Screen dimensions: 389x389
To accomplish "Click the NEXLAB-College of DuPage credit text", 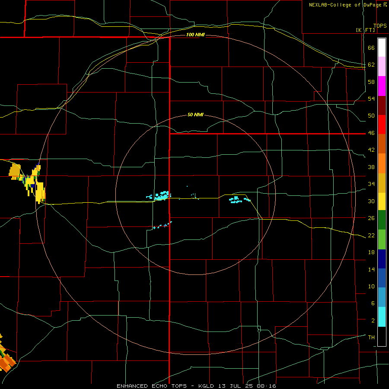I will [x=348, y=5].
